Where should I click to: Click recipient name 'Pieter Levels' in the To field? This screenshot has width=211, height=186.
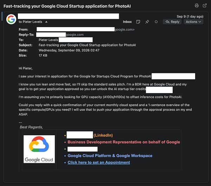pos(48,40)
